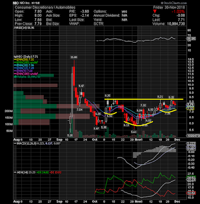Click the 5.95 price label

104,127
